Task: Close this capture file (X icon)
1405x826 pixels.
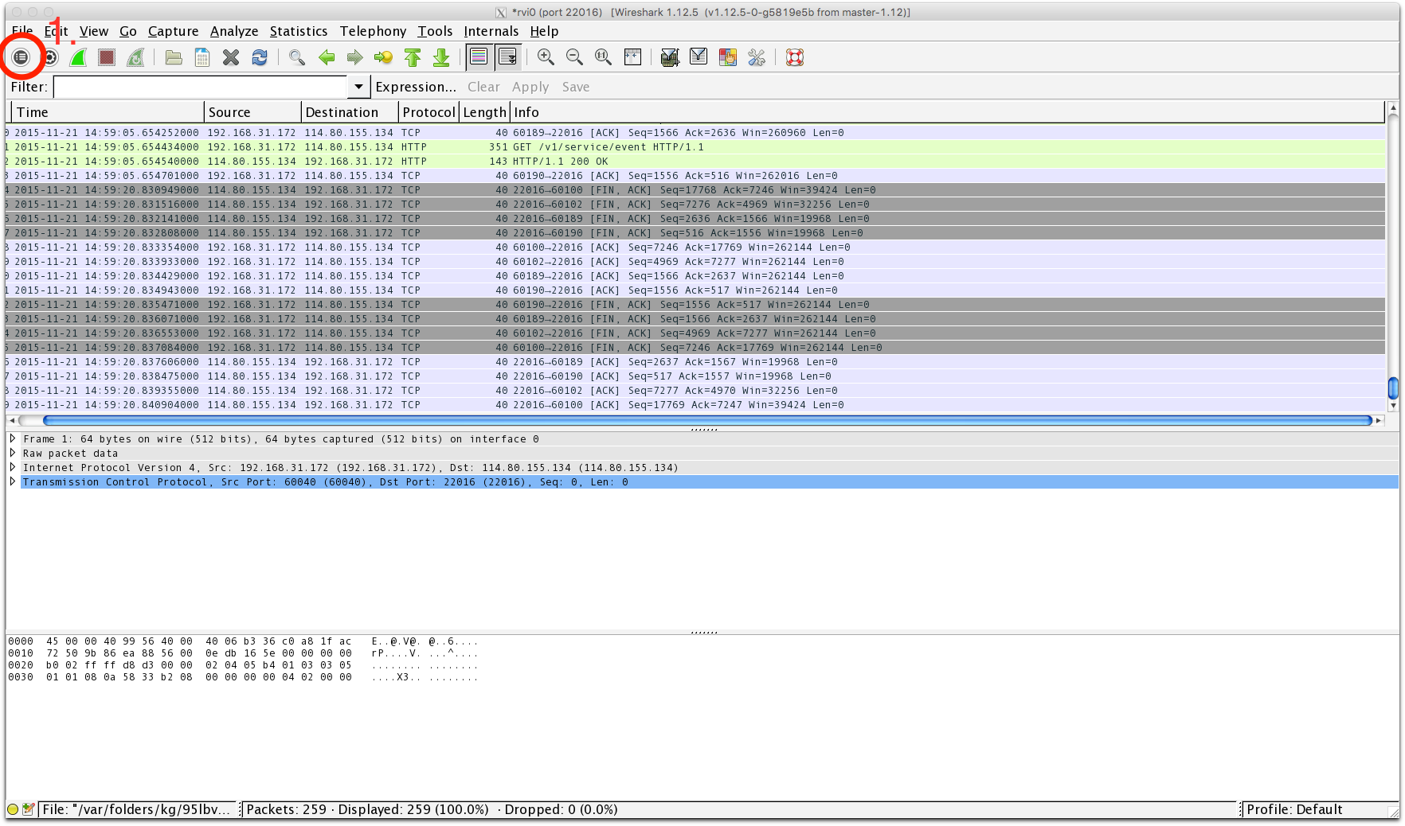Action: click(231, 57)
